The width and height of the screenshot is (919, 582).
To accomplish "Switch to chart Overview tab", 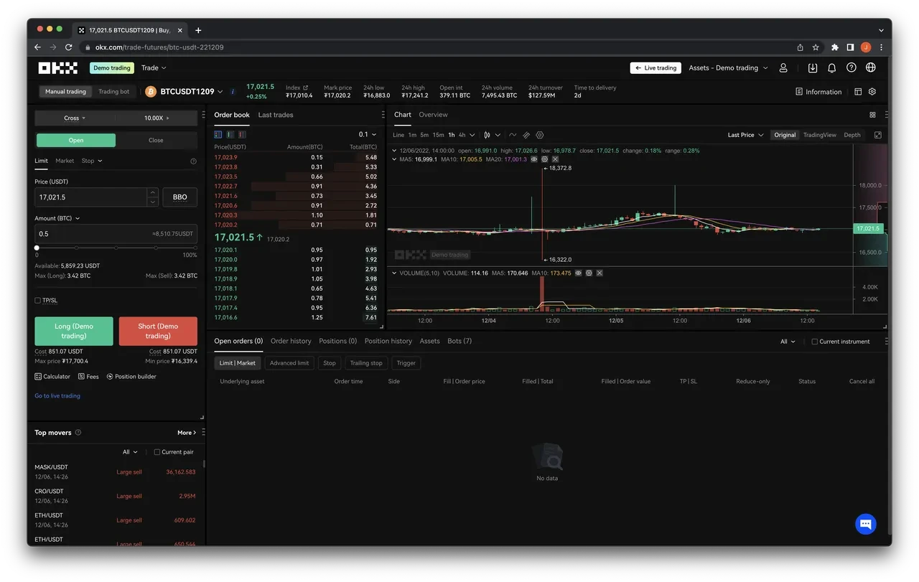I will 433,115.
